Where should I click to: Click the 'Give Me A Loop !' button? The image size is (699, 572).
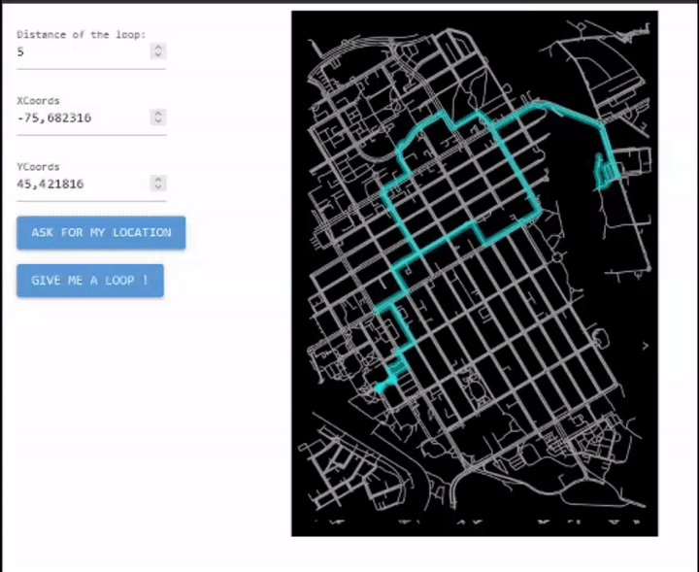click(90, 281)
